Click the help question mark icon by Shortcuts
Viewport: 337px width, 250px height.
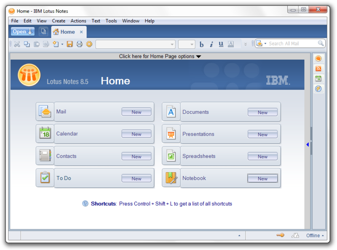pyautogui.click(x=85, y=203)
